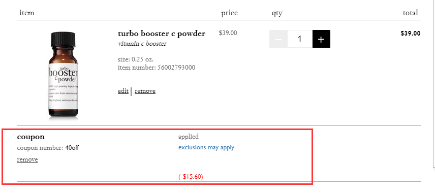Remove the applied 40off coupon
Viewport: 435px width, 193px height.
[27, 159]
